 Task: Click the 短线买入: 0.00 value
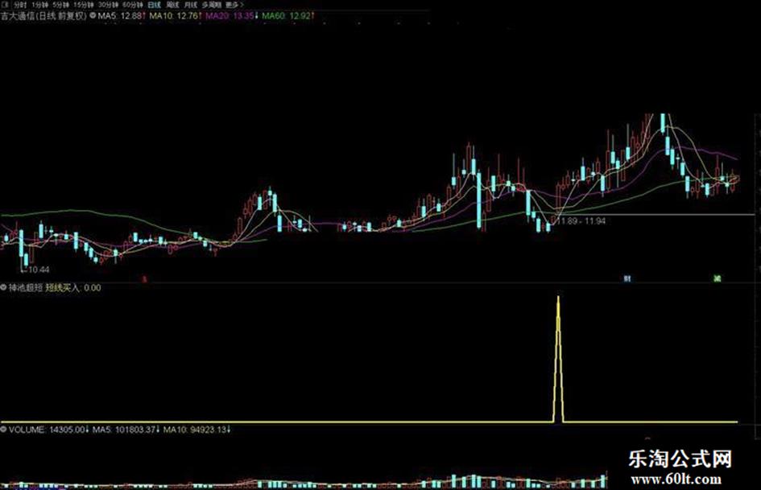(73, 288)
